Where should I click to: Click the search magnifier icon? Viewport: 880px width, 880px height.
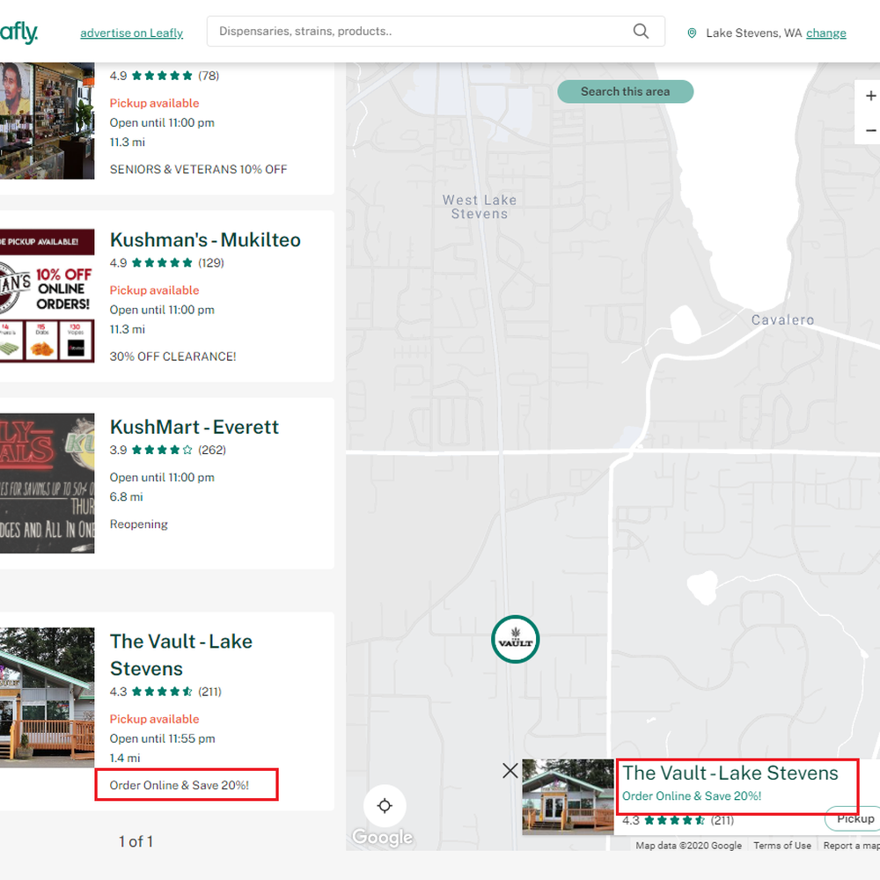641,32
